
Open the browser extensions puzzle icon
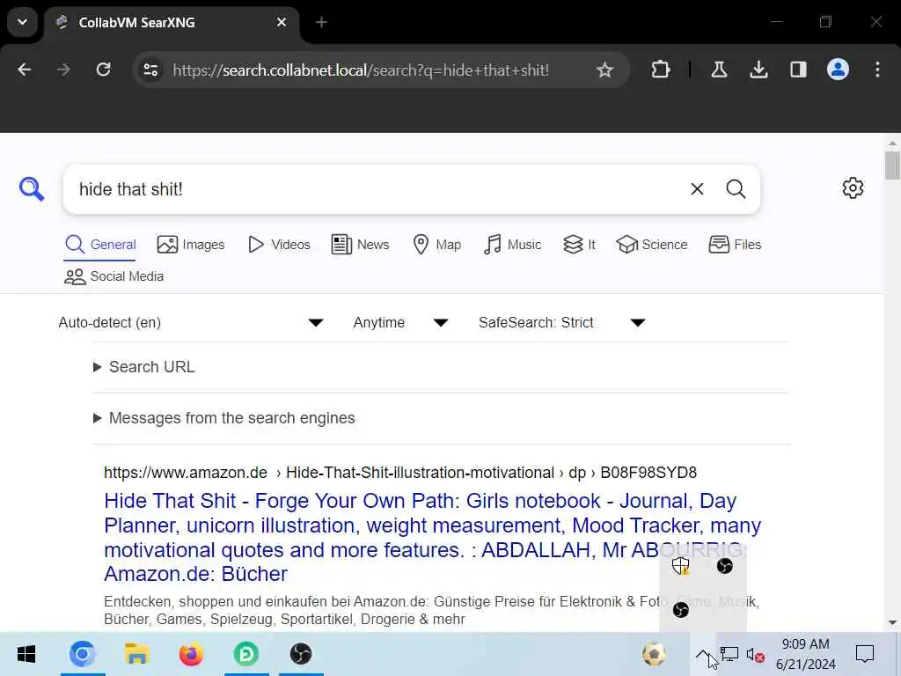coord(660,70)
